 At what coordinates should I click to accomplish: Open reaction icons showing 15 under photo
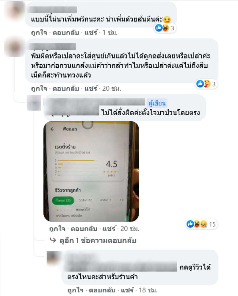pyautogui.click(x=201, y=224)
